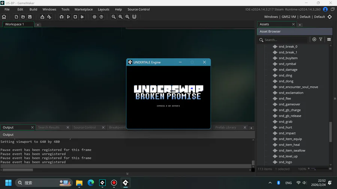Clean the build cache broom icon

(82, 17)
